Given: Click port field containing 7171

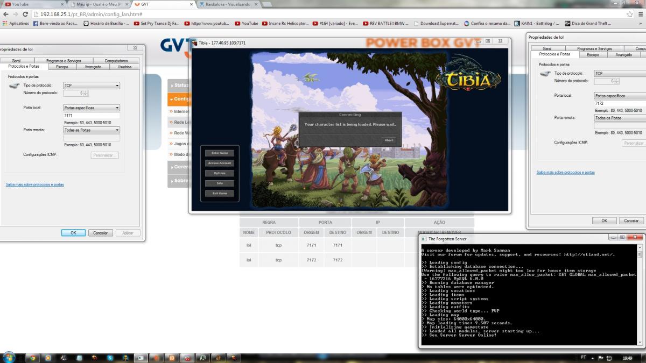Looking at the screenshot, I should pos(92,116).
